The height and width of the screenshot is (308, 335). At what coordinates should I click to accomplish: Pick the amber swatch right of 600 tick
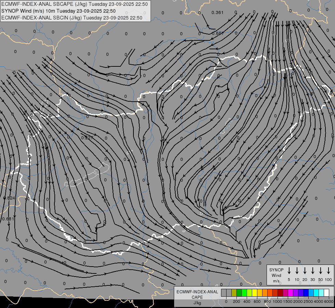point(260,293)
